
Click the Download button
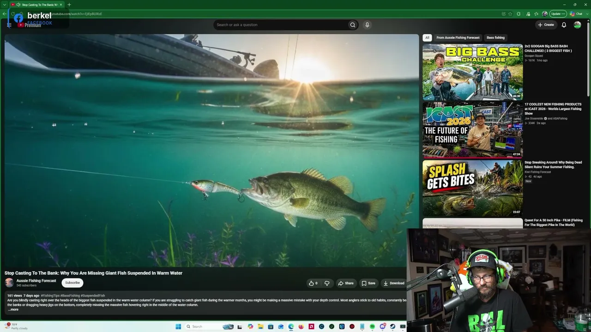(x=393, y=283)
